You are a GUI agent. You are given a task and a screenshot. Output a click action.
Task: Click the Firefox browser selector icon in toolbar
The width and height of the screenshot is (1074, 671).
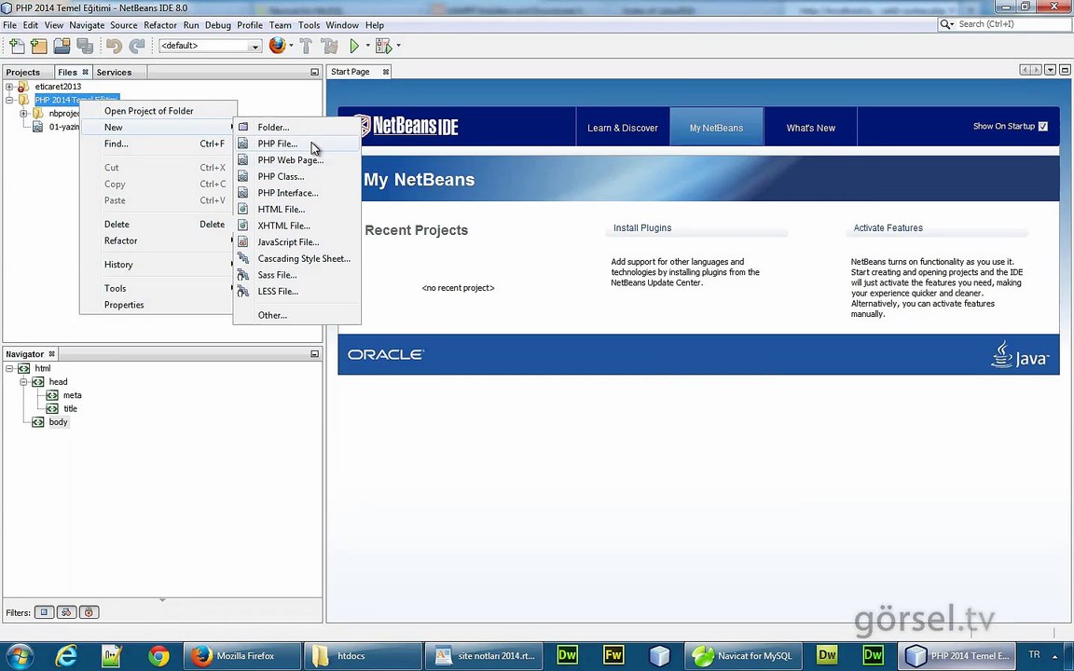click(x=278, y=46)
